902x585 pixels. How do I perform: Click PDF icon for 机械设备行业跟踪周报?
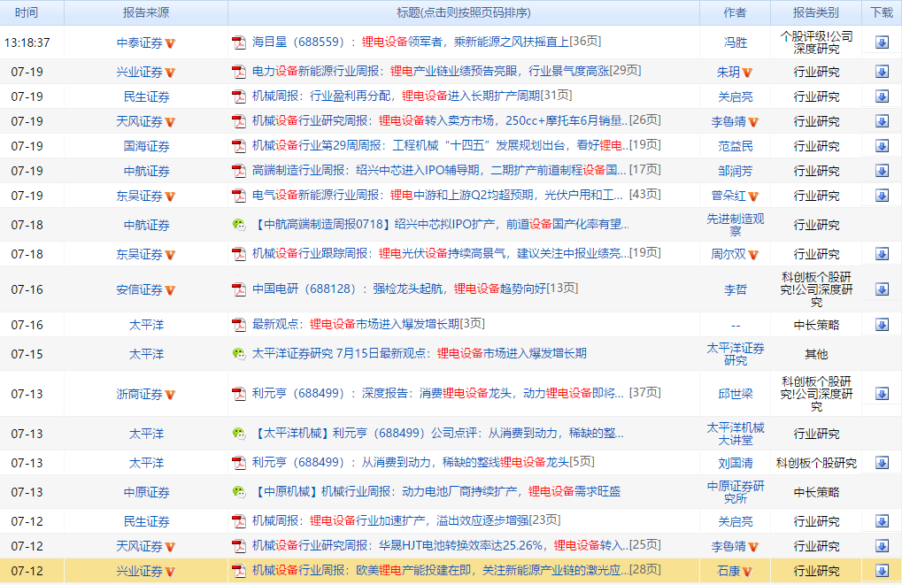coord(239,254)
